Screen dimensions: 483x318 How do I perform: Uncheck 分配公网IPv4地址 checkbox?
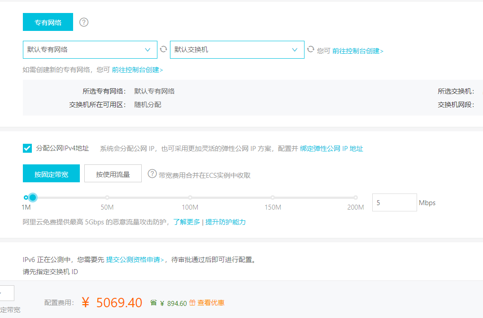tap(27, 148)
